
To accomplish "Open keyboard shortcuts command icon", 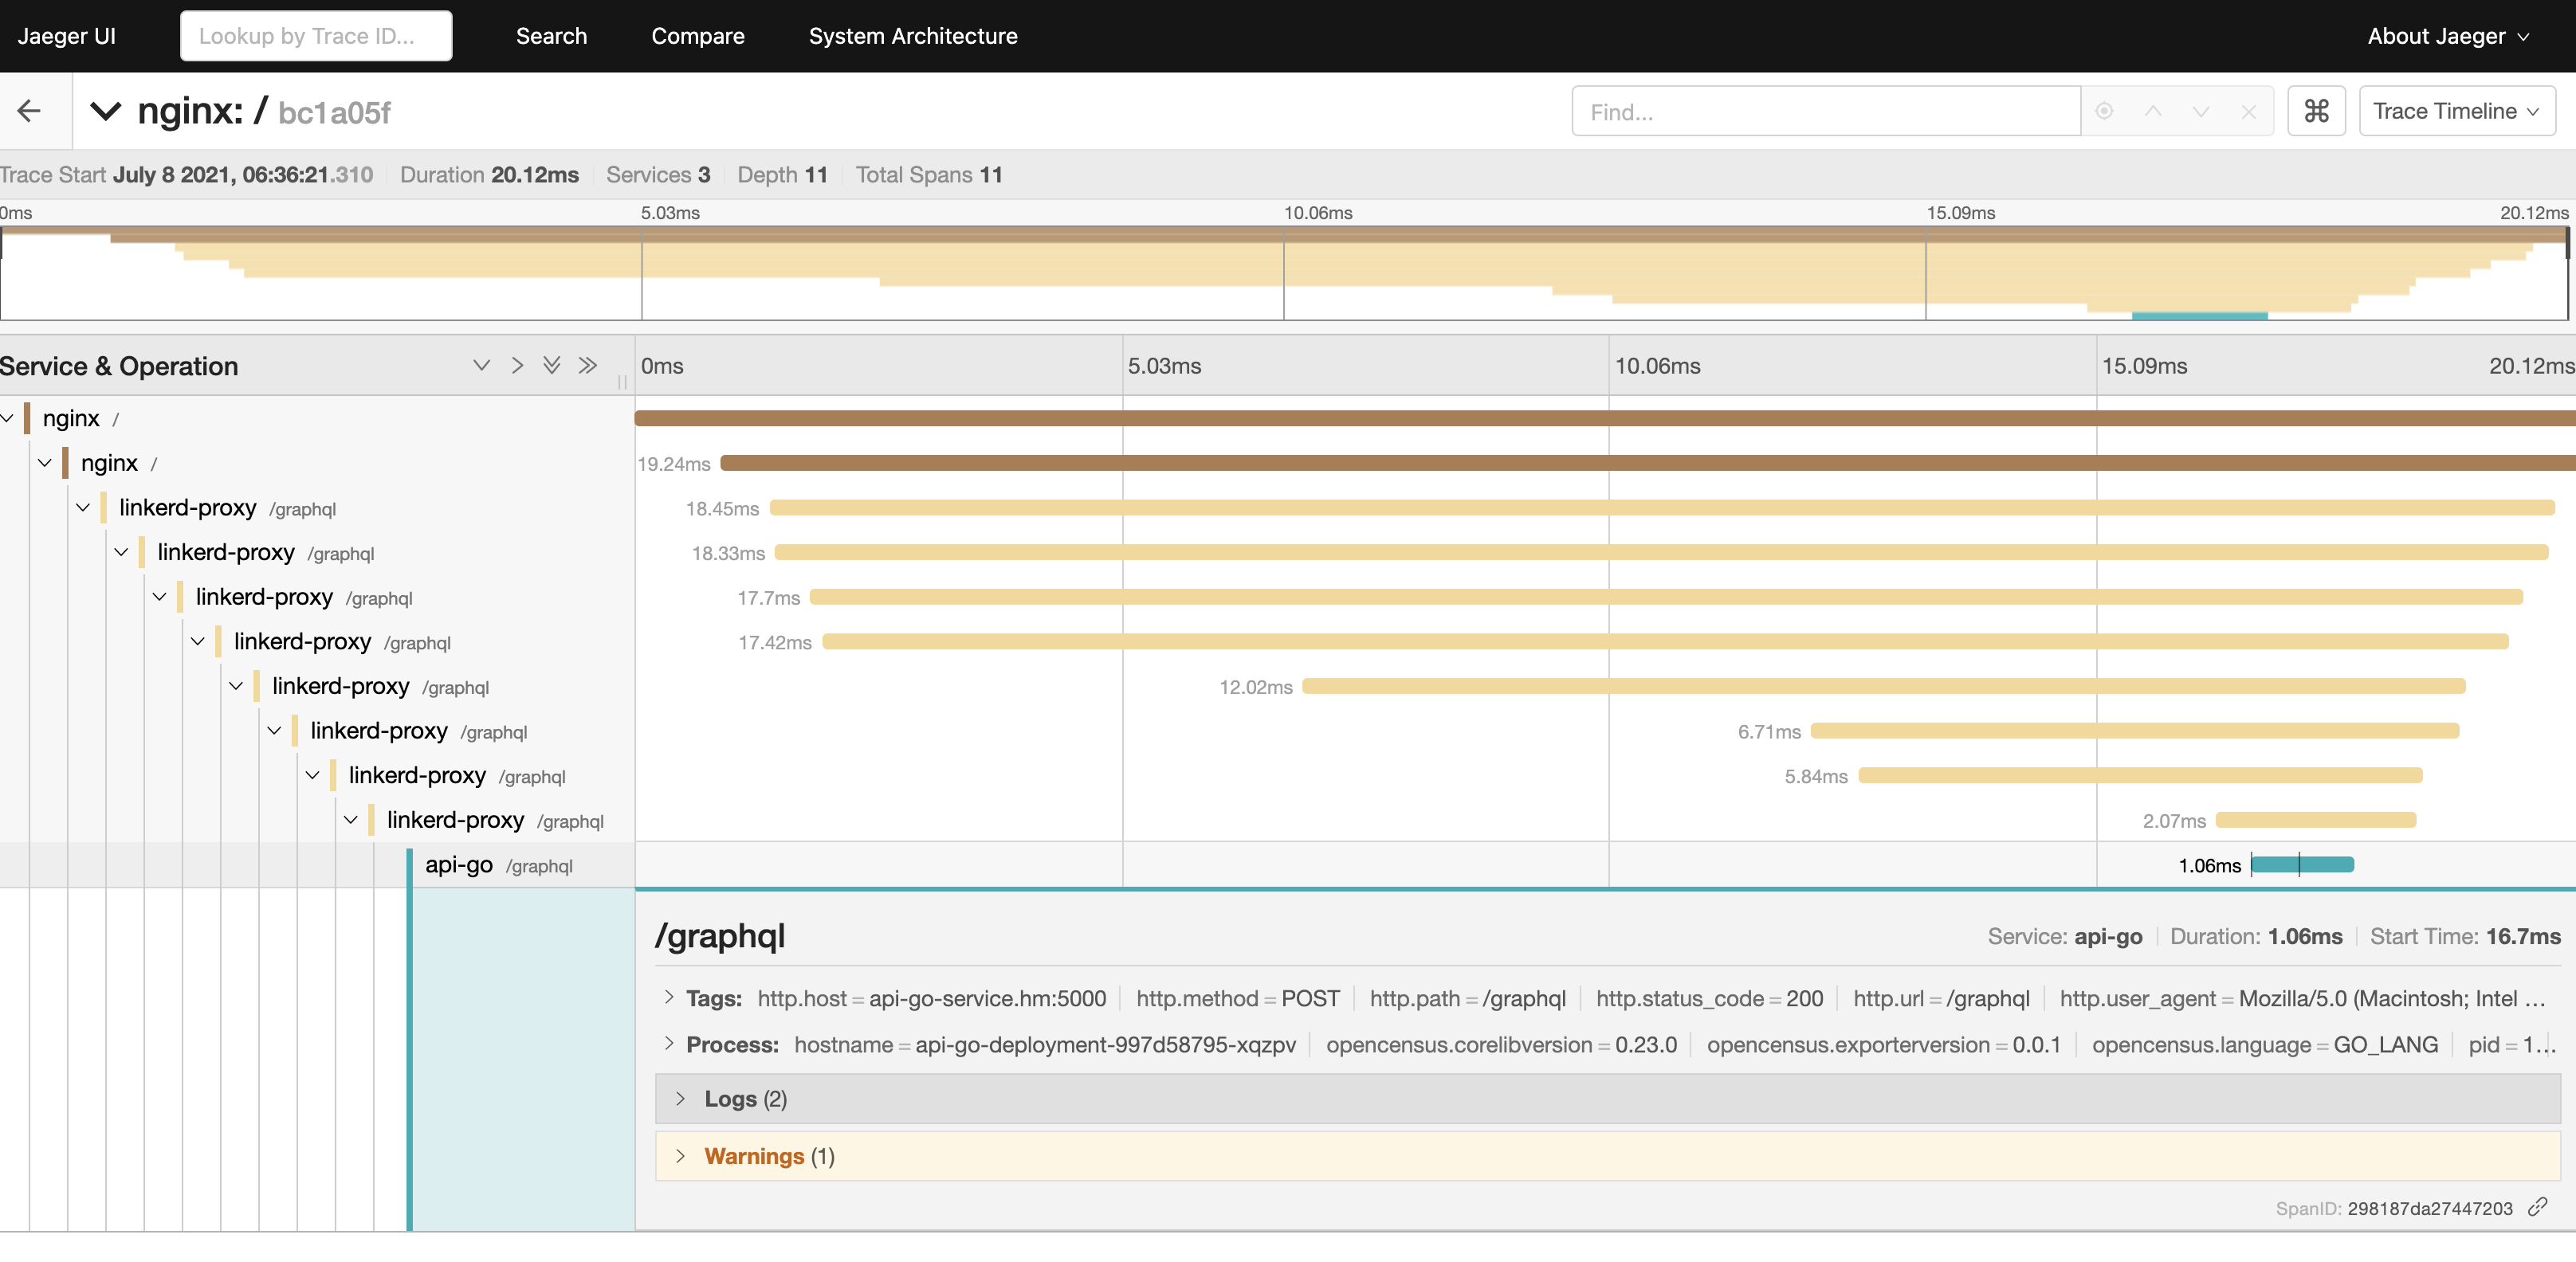I will point(2316,111).
